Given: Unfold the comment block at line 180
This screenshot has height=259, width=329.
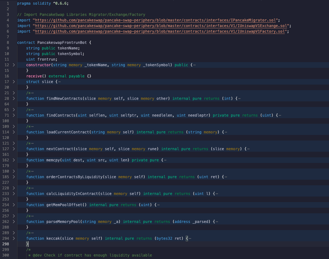Looking at the screenshot, I should tap(14, 171).
